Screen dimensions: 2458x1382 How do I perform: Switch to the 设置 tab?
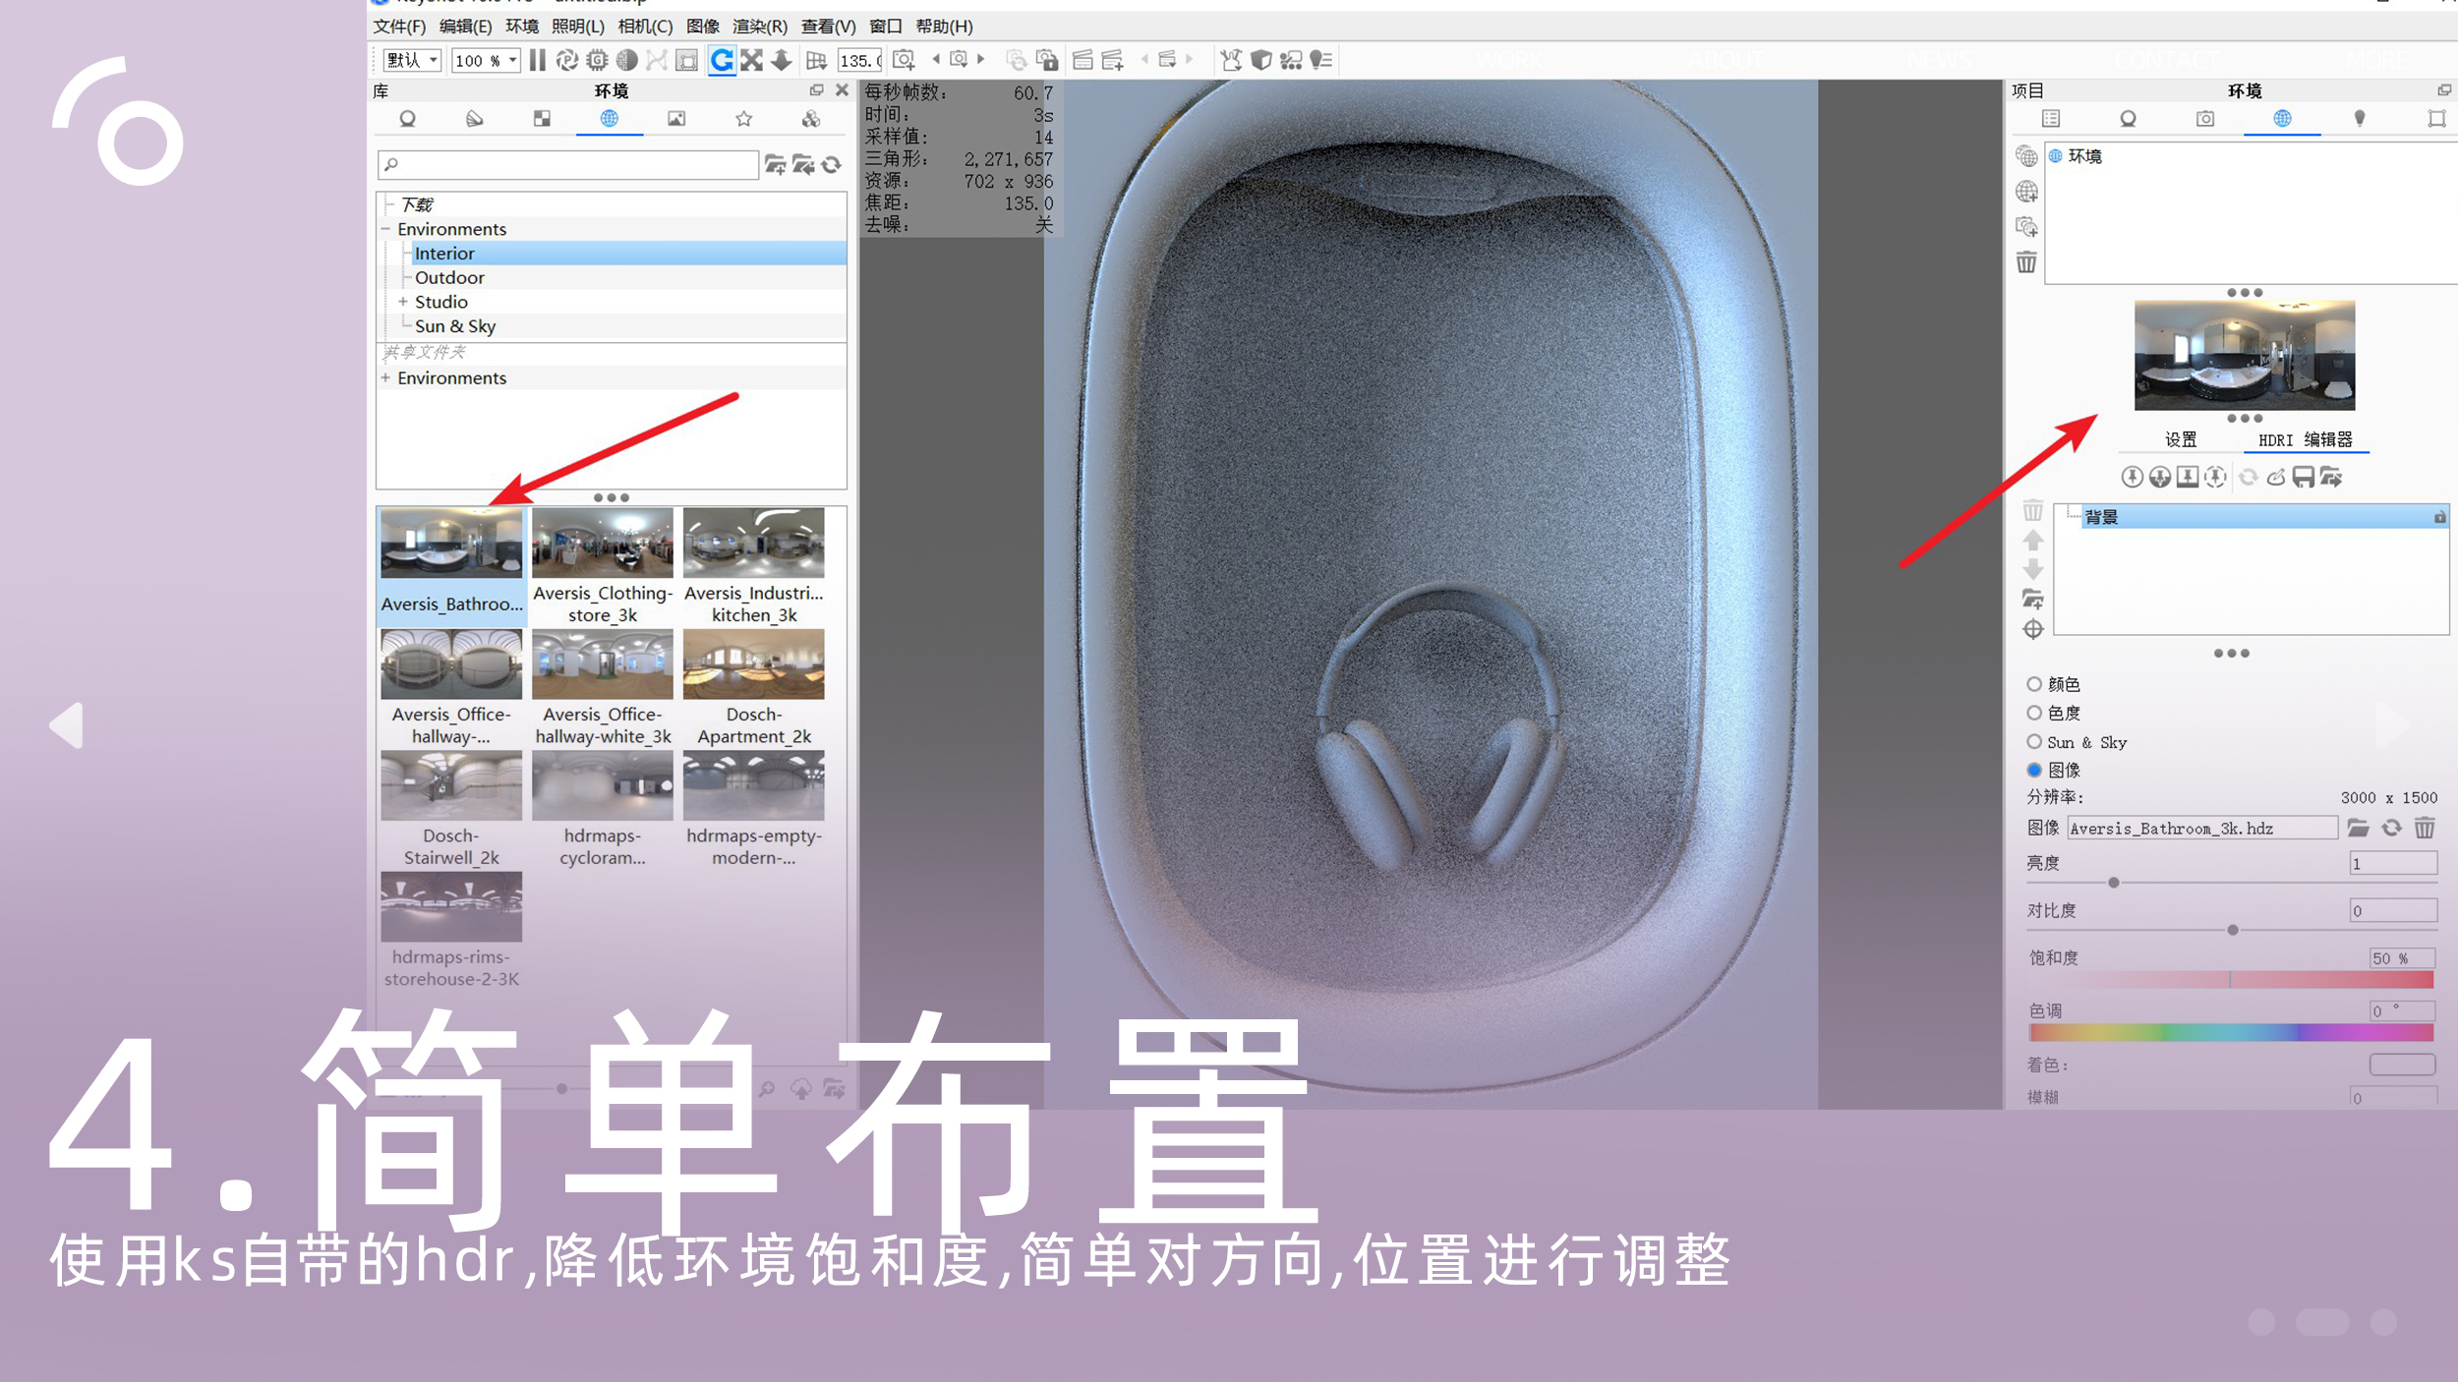[2181, 439]
